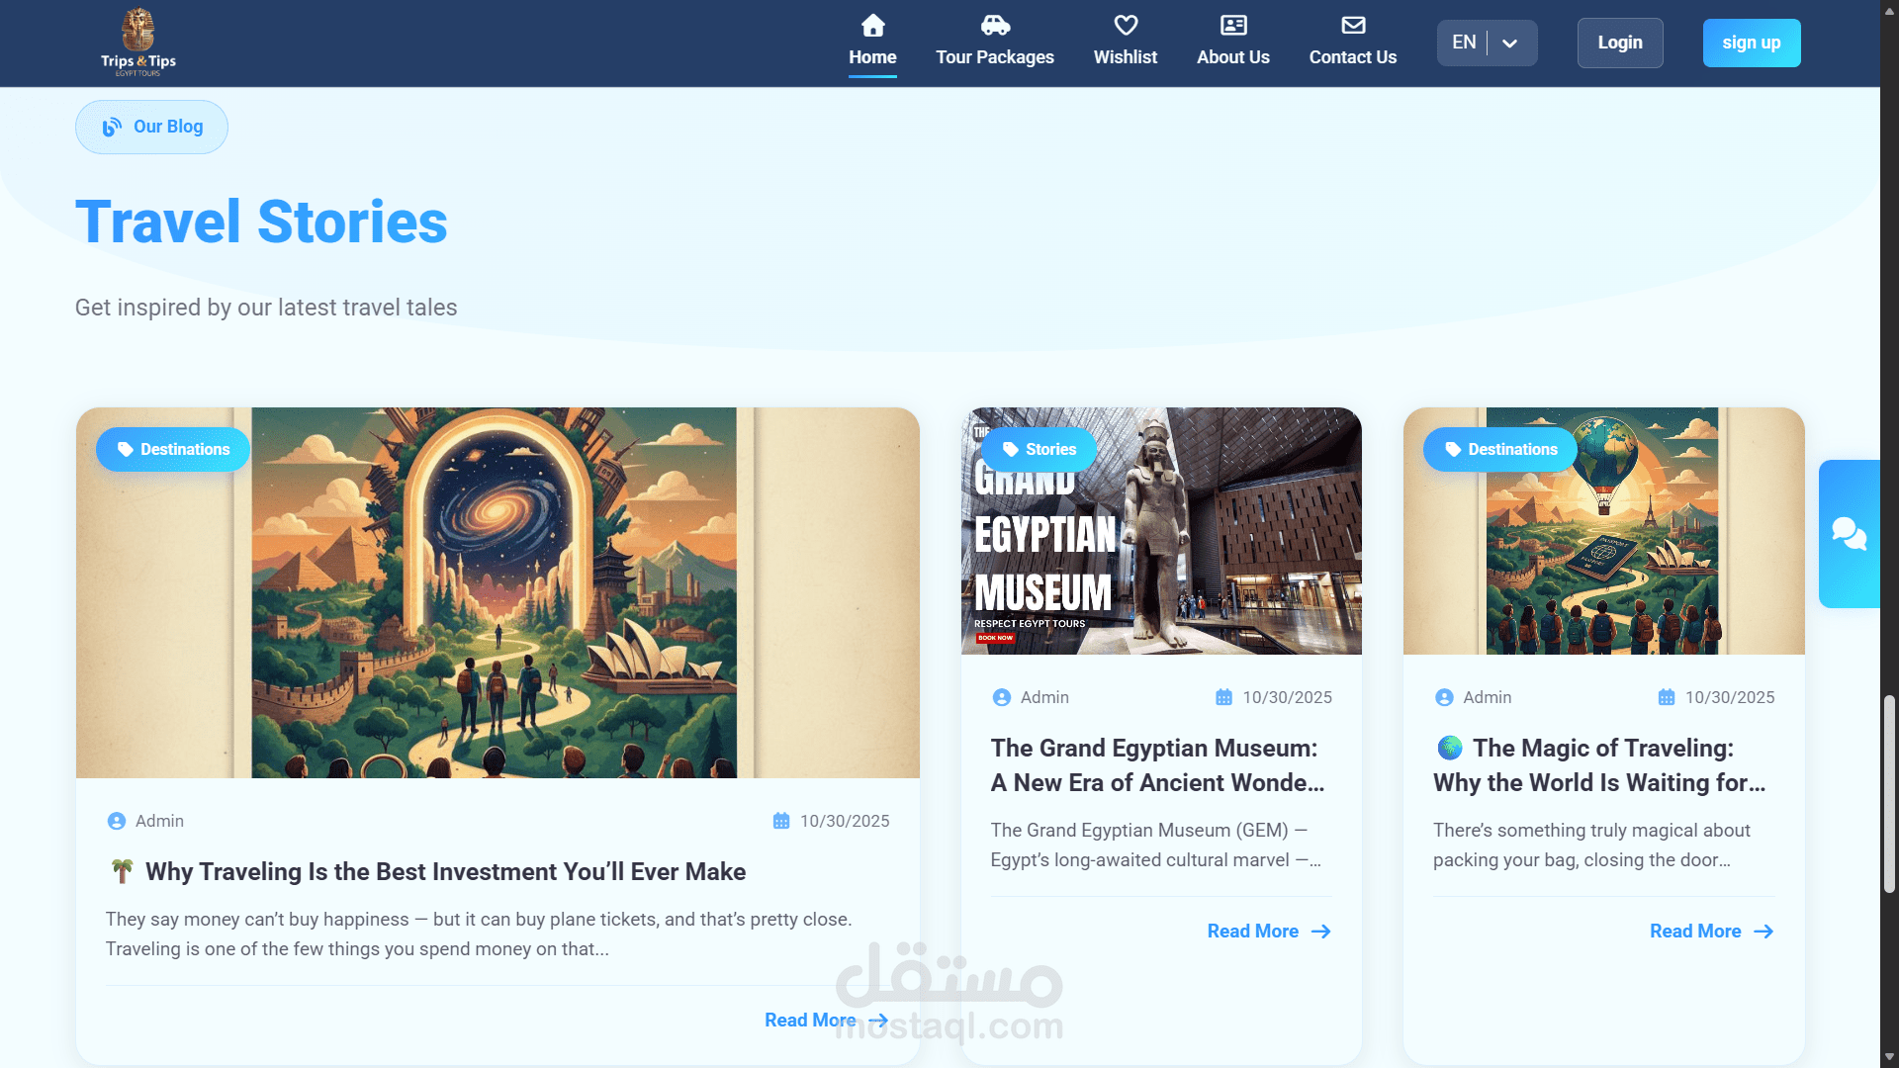This screenshot has height=1068, width=1899.
Task: Click the Trips & Tips pharaoh logo
Action: pos(138,43)
